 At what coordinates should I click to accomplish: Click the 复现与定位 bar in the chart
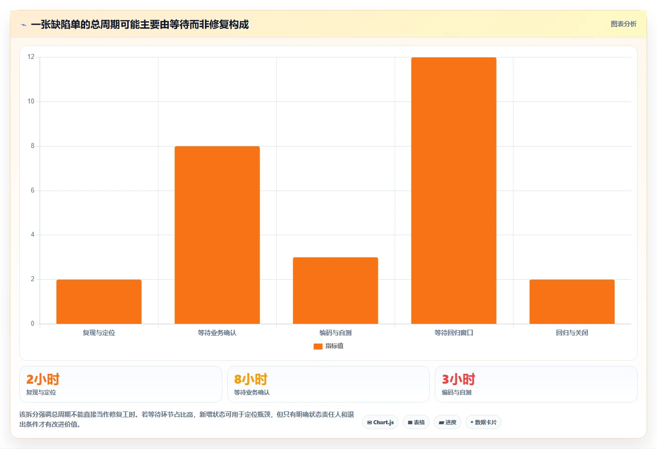click(99, 301)
